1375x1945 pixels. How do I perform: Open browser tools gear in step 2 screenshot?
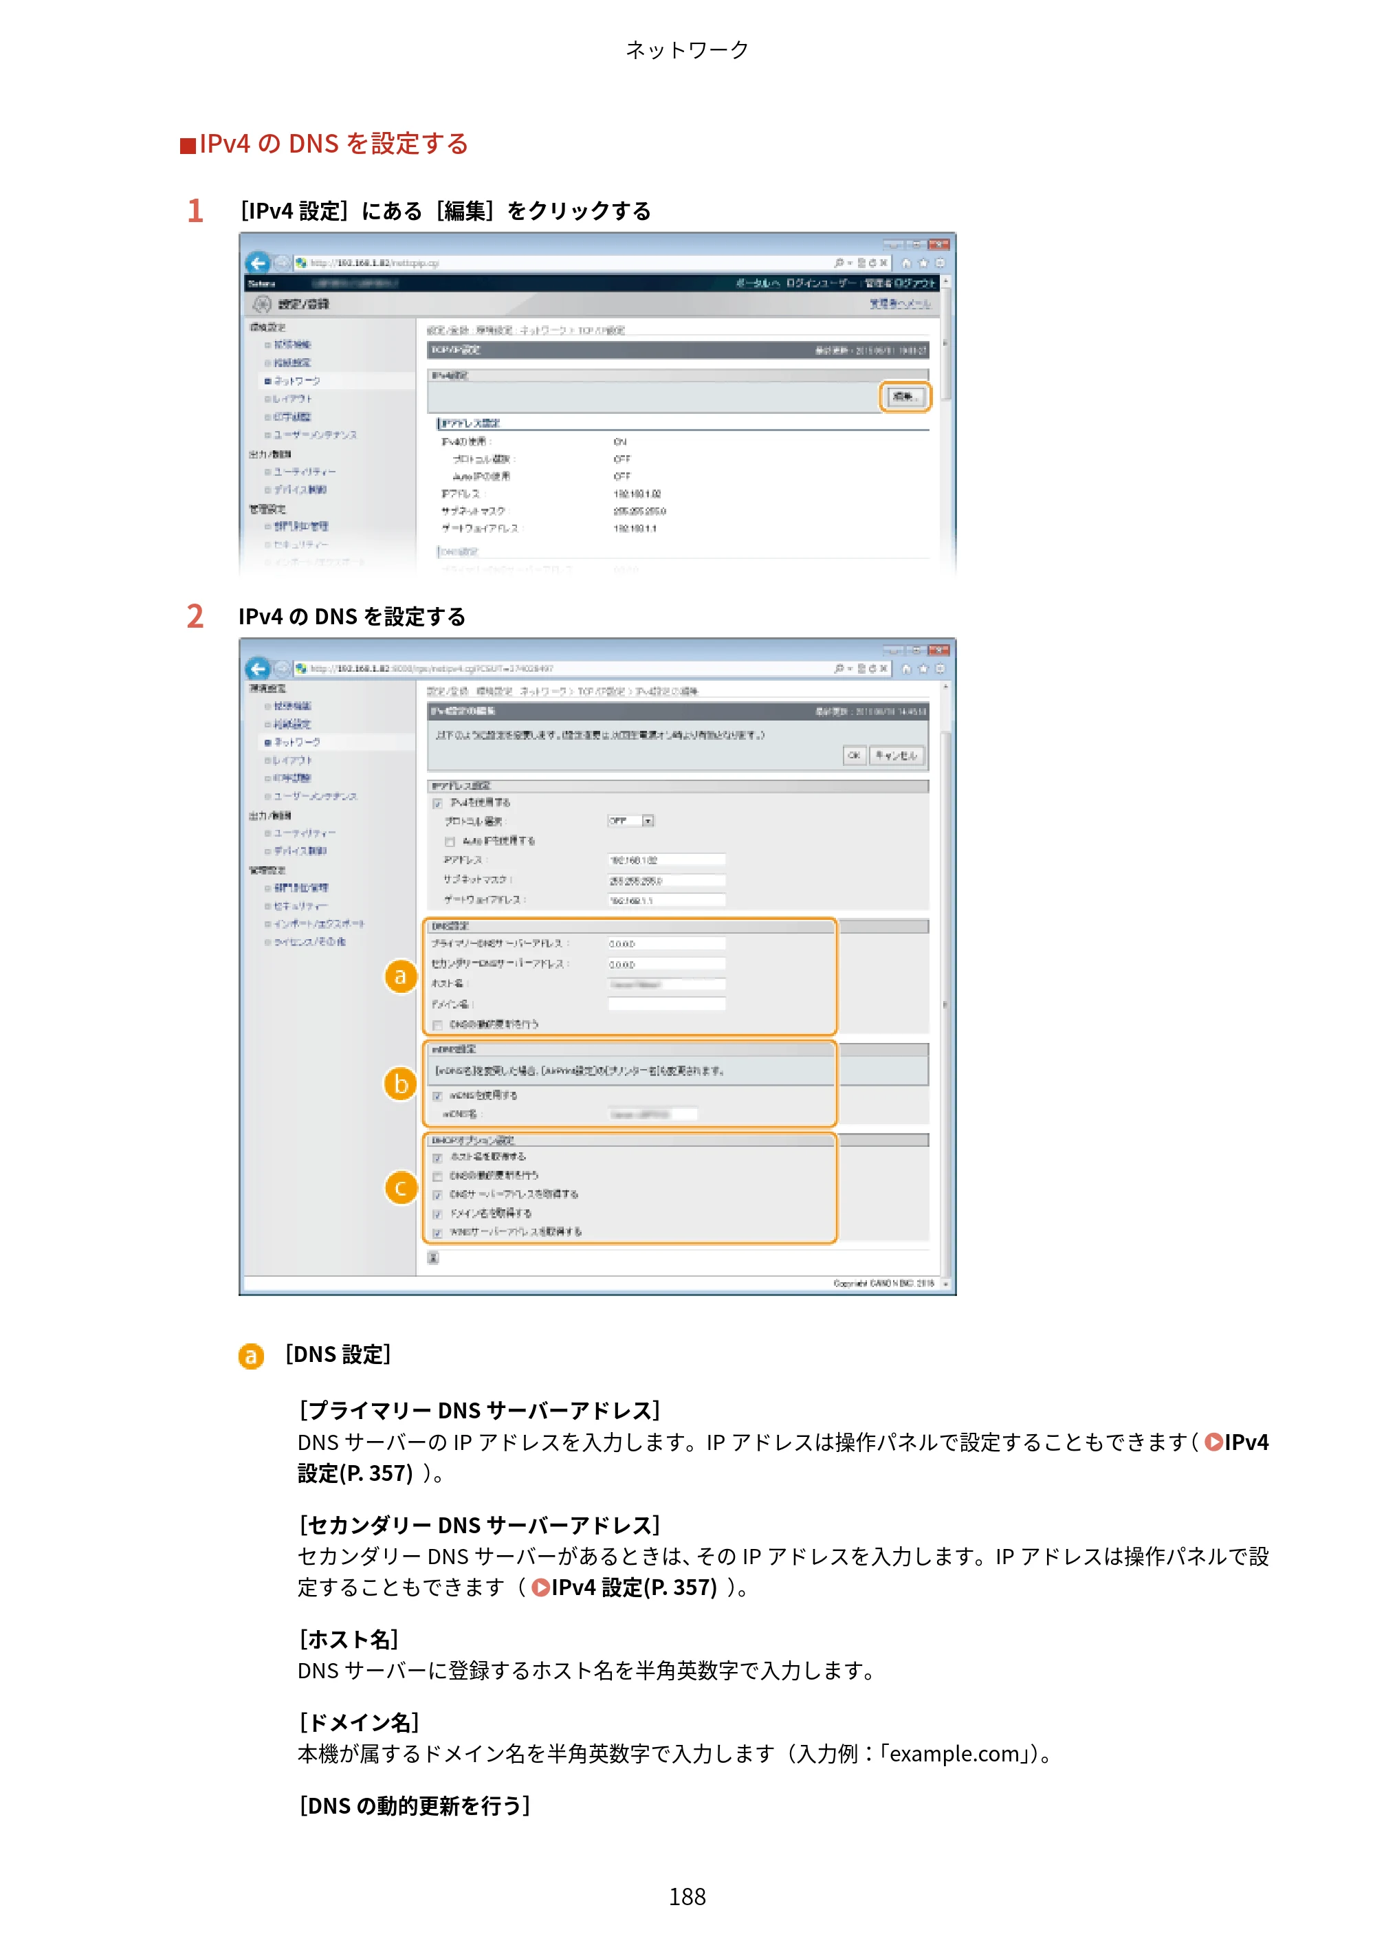pos(940,668)
